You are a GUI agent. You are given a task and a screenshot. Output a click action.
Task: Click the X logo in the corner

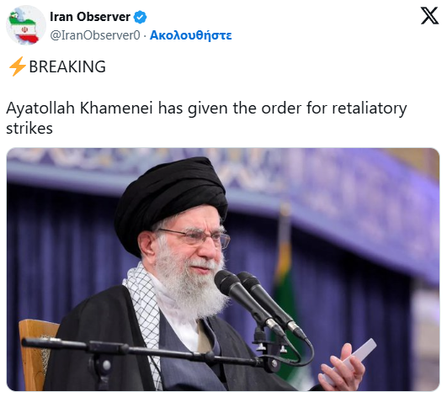click(x=429, y=16)
